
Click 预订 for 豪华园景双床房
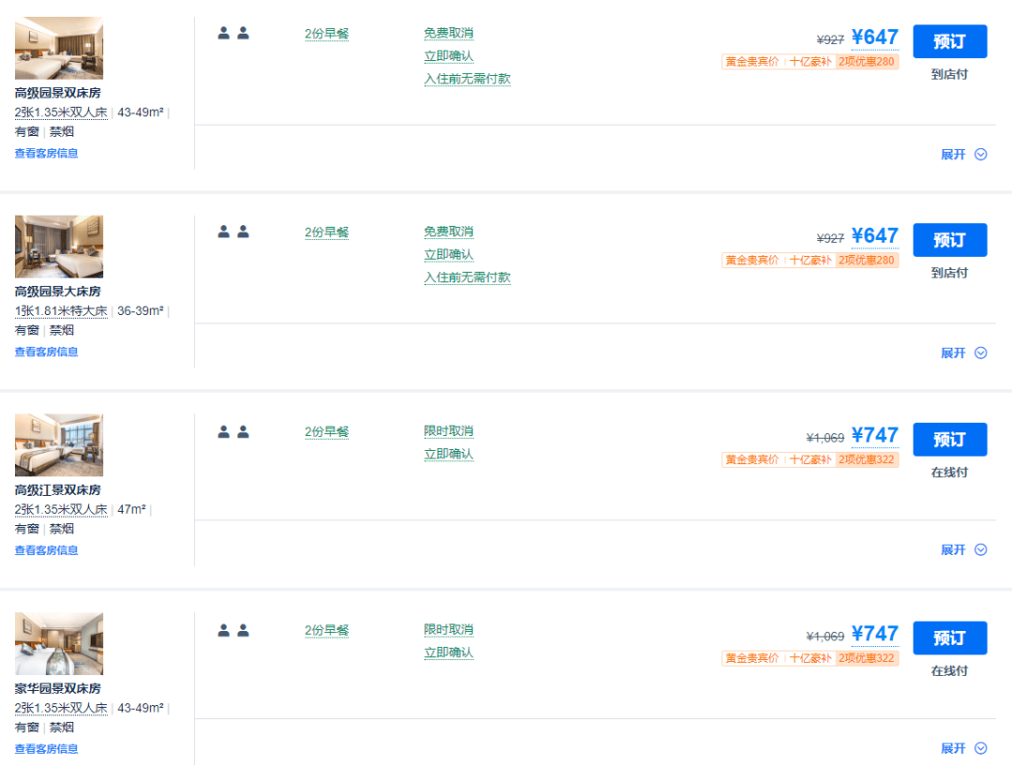coord(949,638)
